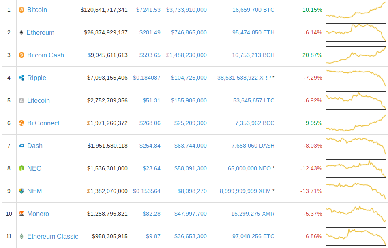Click the gray Litecoin coin icon
The width and height of the screenshot is (388, 248).
pos(21,100)
